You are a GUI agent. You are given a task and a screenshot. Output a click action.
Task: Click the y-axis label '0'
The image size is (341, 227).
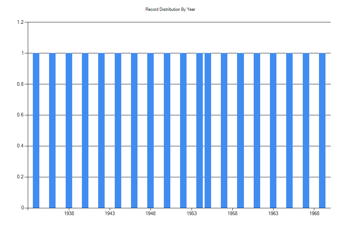coord(22,207)
